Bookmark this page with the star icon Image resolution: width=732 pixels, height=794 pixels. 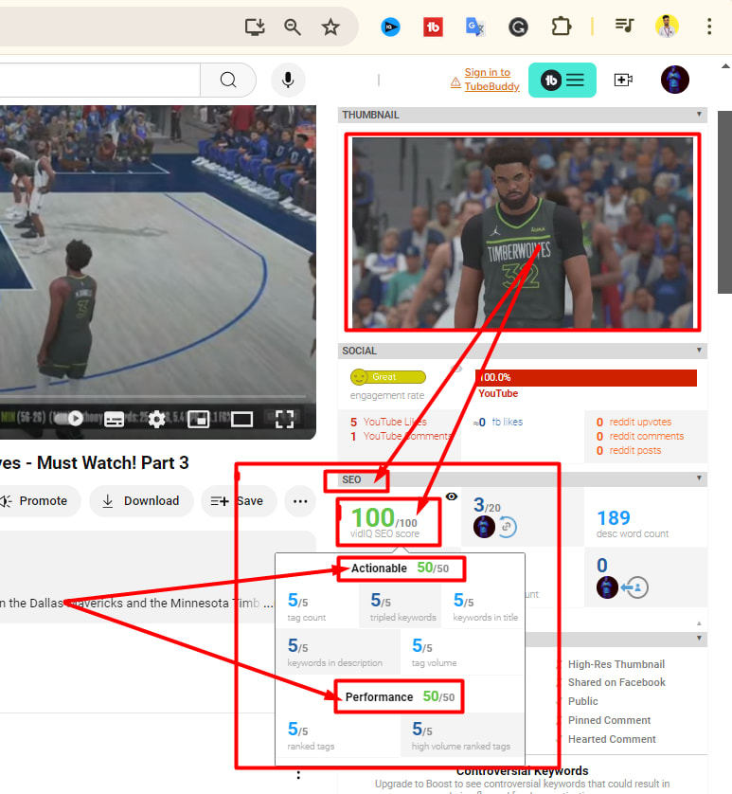330,27
